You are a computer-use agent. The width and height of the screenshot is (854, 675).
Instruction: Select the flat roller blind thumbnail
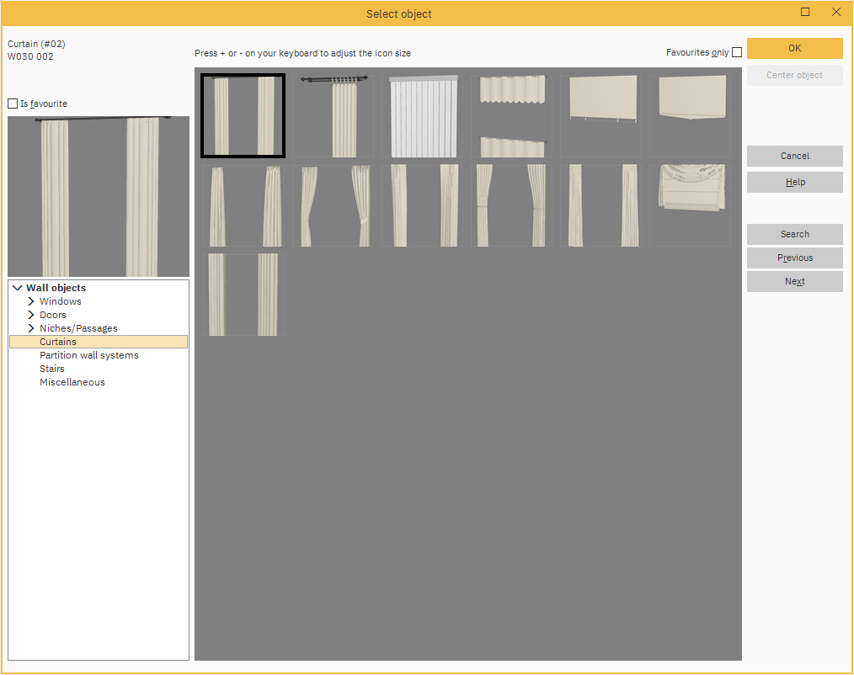[601, 116]
